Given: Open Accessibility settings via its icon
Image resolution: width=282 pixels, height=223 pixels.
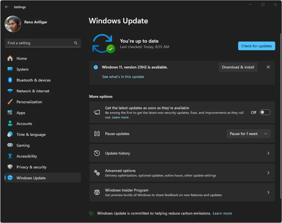Looking at the screenshot, I should (10, 156).
